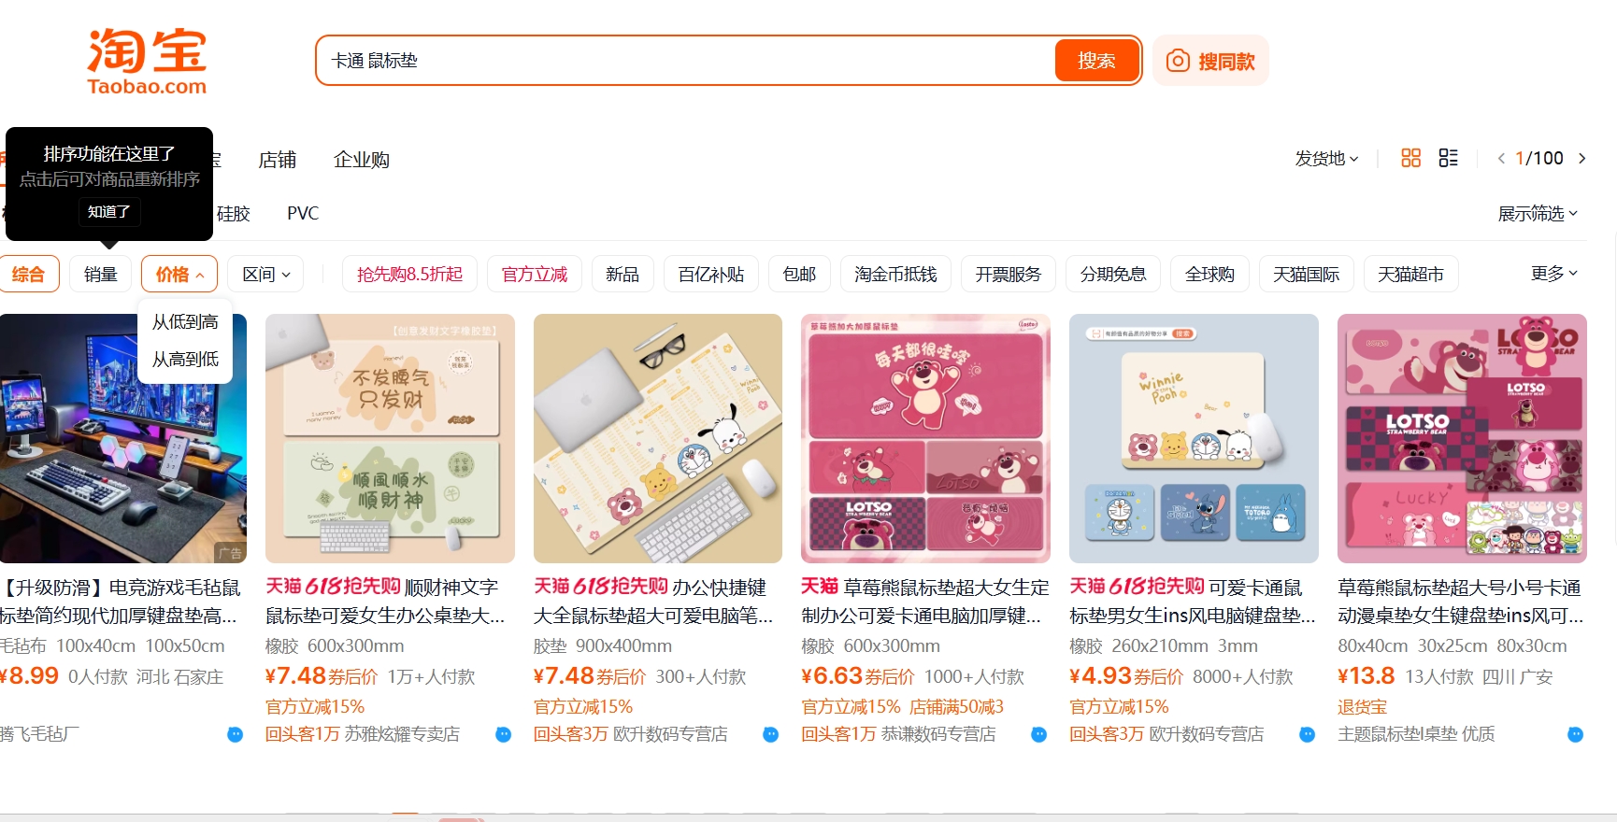Screen dimensions: 1617x822
Task: Click the search input field
Action: (x=687, y=61)
